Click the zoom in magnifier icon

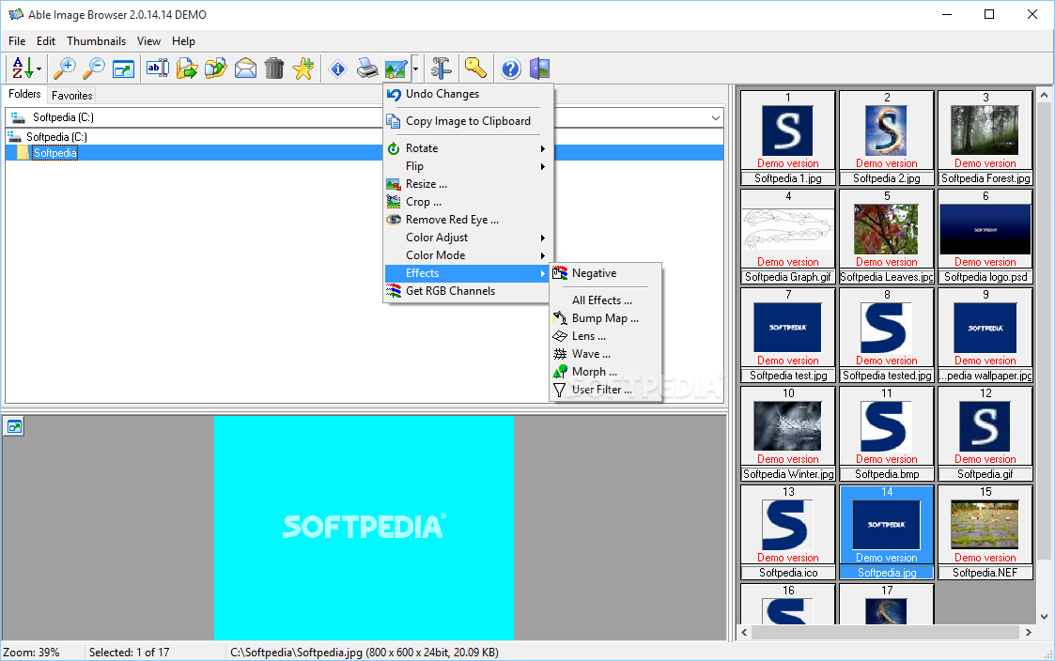pos(65,68)
